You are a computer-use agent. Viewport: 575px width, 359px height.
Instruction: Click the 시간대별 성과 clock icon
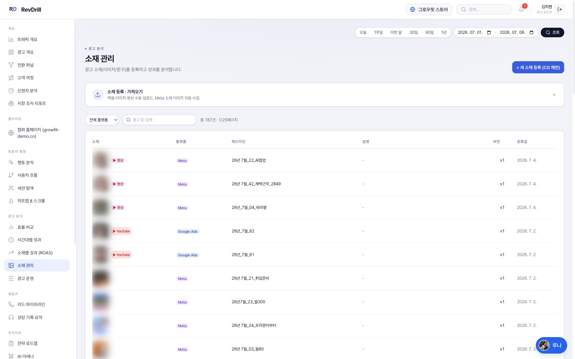tap(11, 240)
